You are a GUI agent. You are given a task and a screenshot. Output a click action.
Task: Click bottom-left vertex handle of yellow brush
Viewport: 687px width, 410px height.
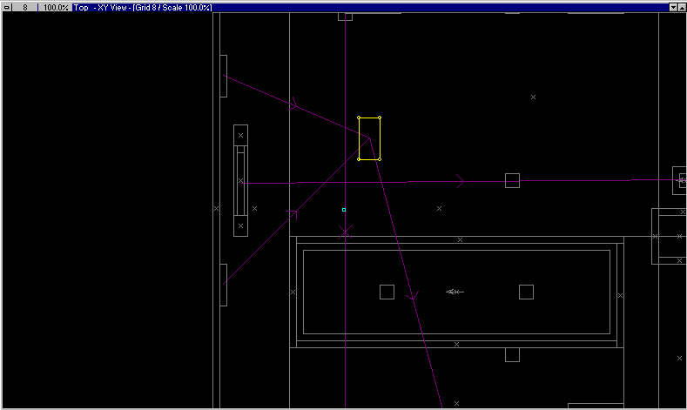tap(359, 159)
